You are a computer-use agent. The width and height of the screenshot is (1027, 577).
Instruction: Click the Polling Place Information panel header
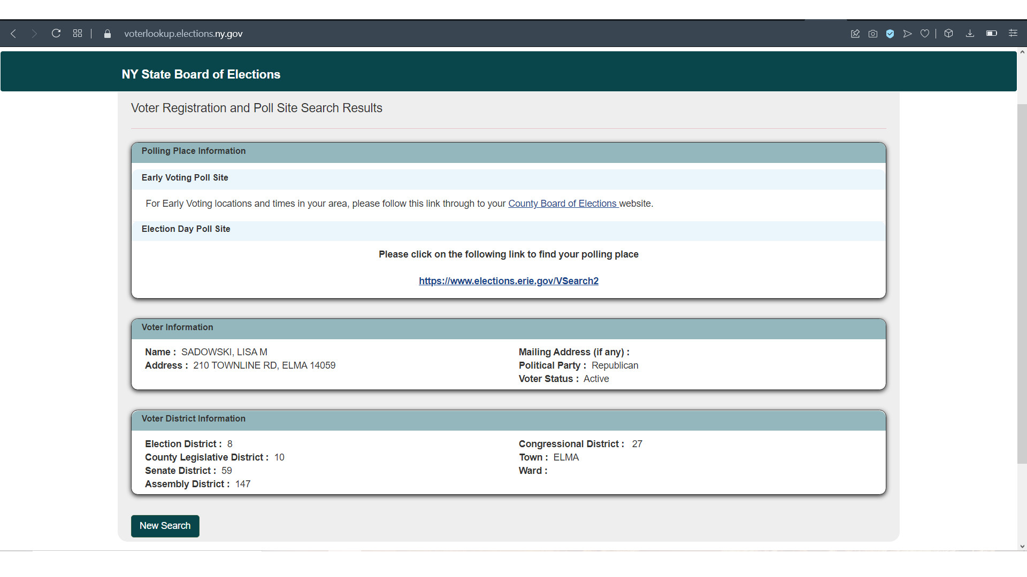click(x=509, y=152)
